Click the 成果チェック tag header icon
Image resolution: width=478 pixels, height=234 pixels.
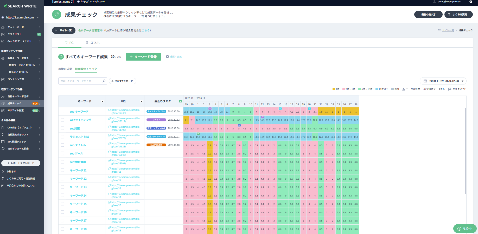click(x=56, y=15)
